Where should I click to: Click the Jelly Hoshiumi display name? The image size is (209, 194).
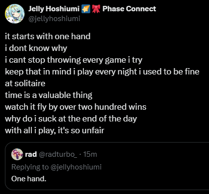(x=54, y=9)
